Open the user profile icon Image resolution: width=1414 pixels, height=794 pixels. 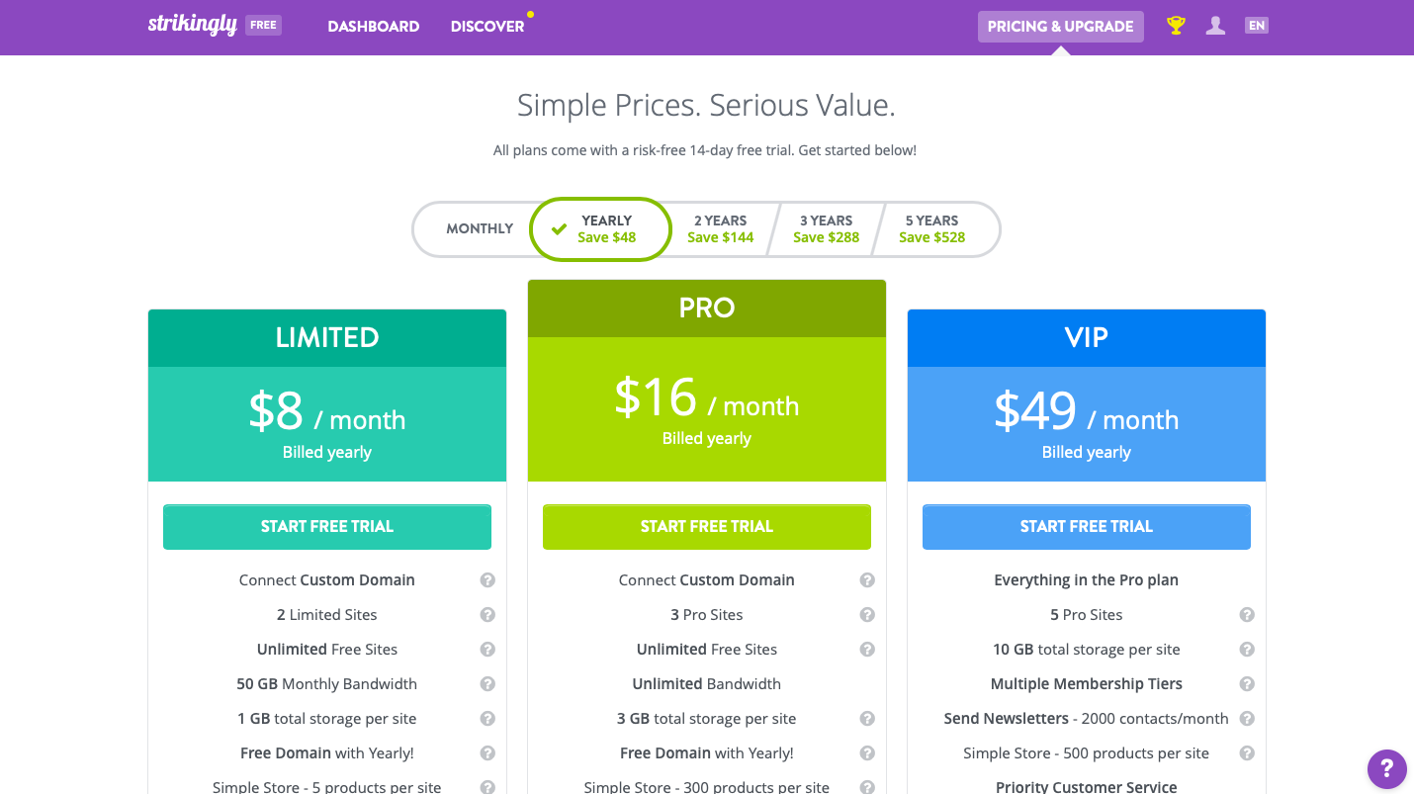(1215, 26)
